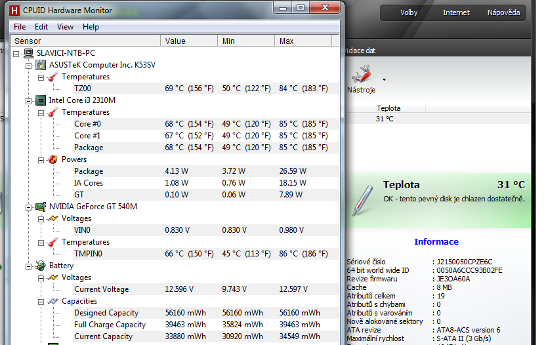Click the blue Informace heading

(x=436, y=241)
